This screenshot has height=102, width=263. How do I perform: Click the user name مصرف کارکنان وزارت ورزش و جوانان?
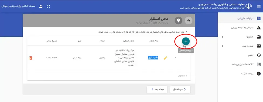tap(18, 6)
